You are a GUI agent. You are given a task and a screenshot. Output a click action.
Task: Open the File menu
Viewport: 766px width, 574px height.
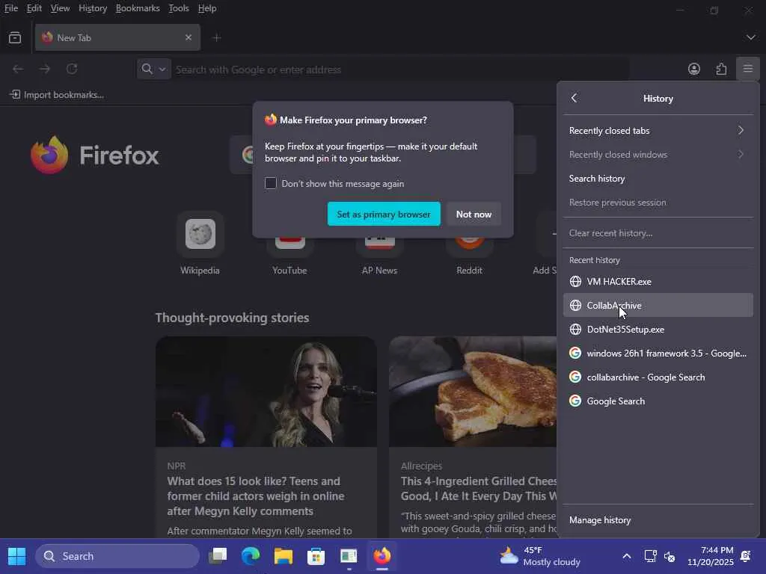[10, 8]
